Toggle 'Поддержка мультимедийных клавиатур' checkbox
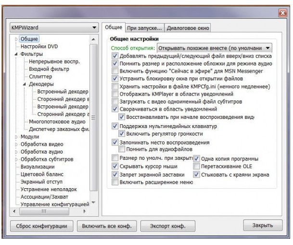The width and height of the screenshot is (293, 245). (115, 126)
